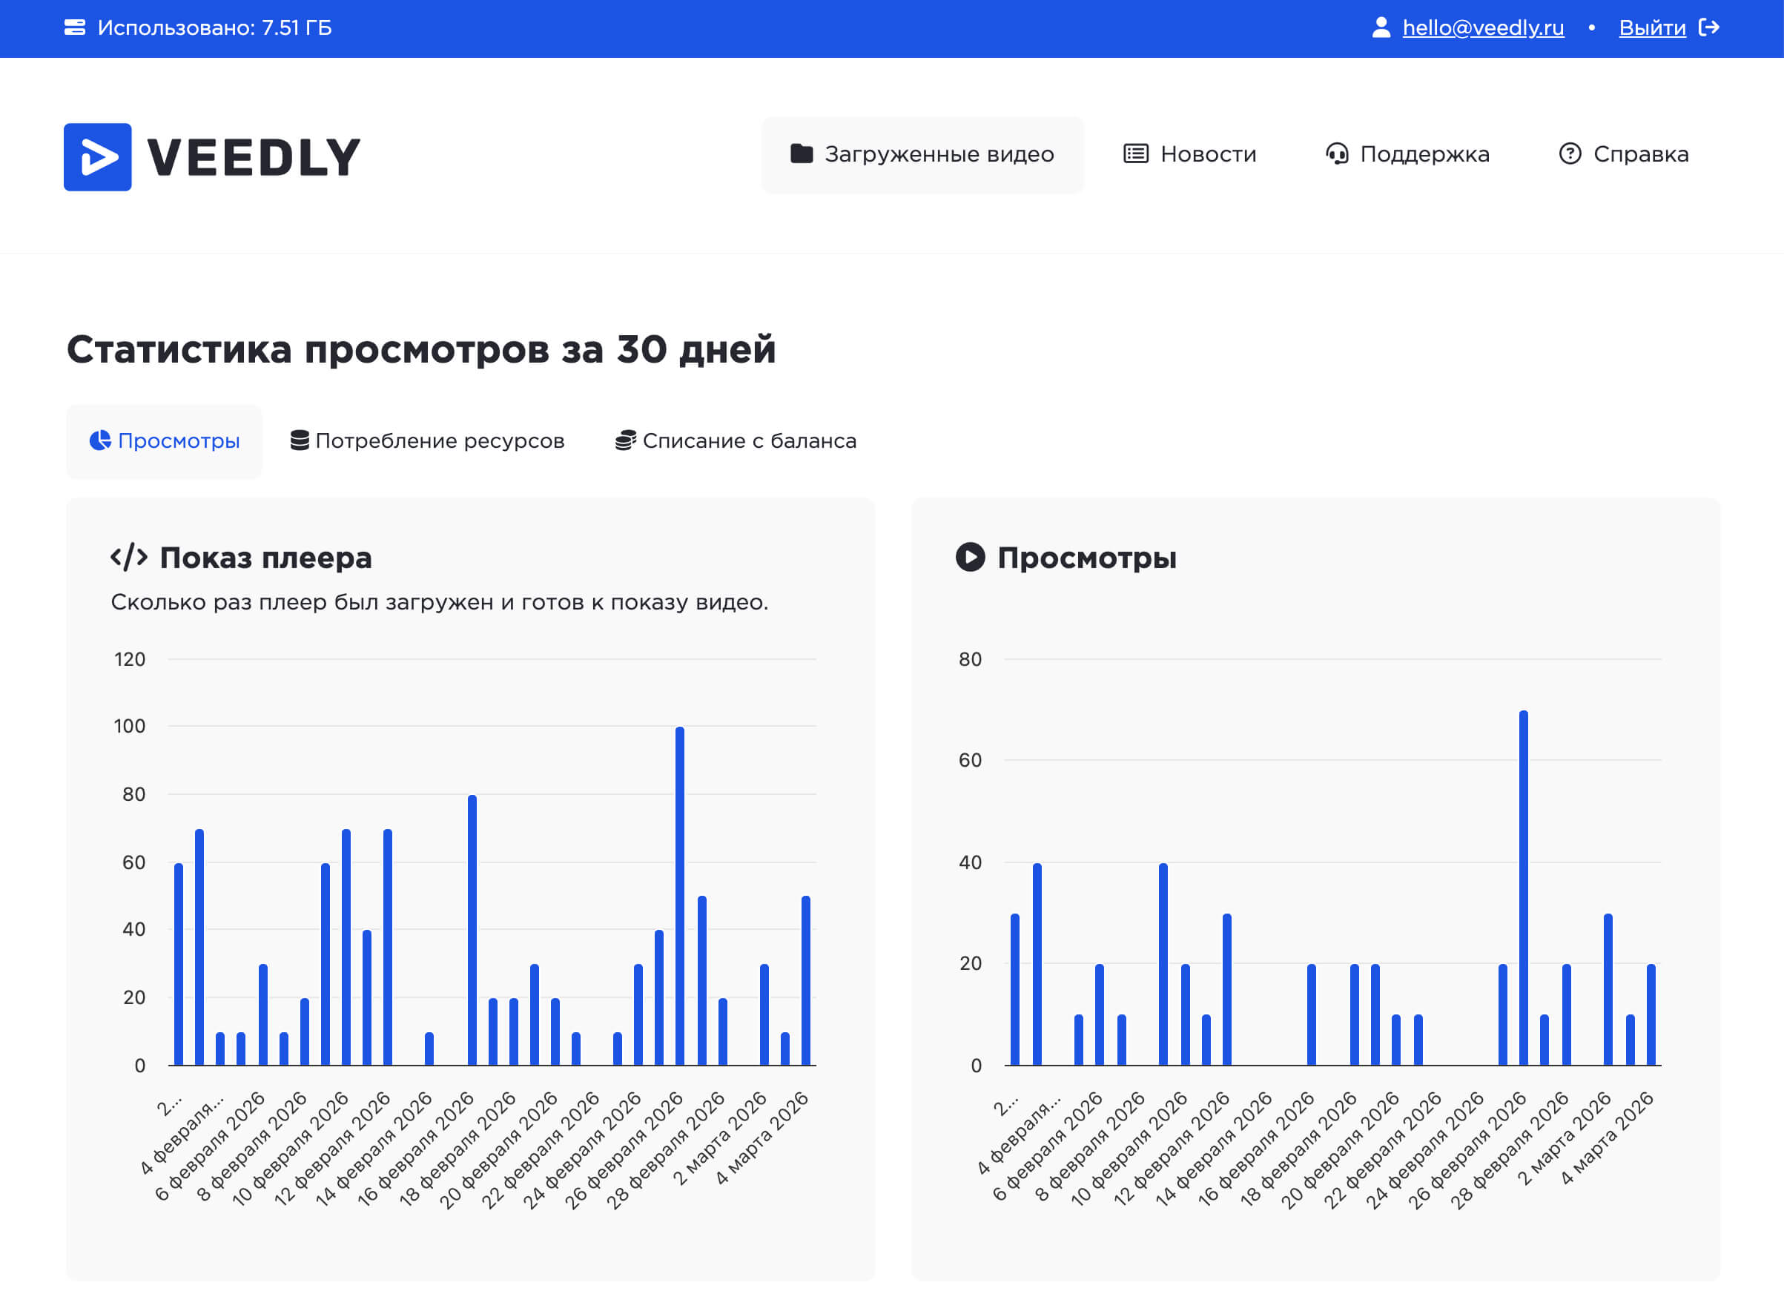The width and height of the screenshot is (1784, 1314).
Task: Click the folder icon on Загруженные видео
Action: 801,153
